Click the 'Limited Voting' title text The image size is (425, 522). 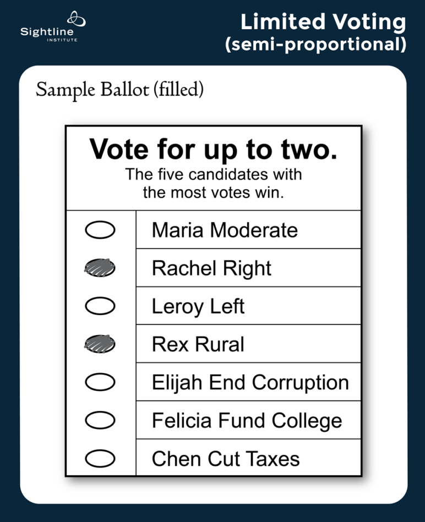[x=323, y=22]
